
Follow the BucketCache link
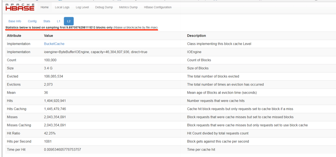tap(54, 44)
